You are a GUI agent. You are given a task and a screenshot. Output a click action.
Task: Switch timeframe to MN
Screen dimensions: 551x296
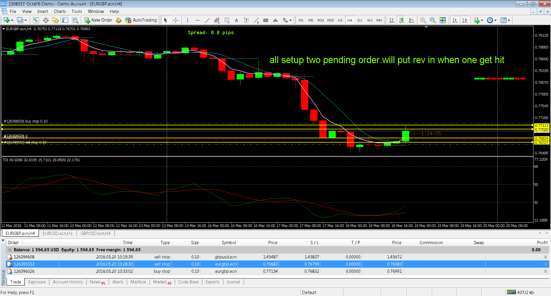pos(379,20)
